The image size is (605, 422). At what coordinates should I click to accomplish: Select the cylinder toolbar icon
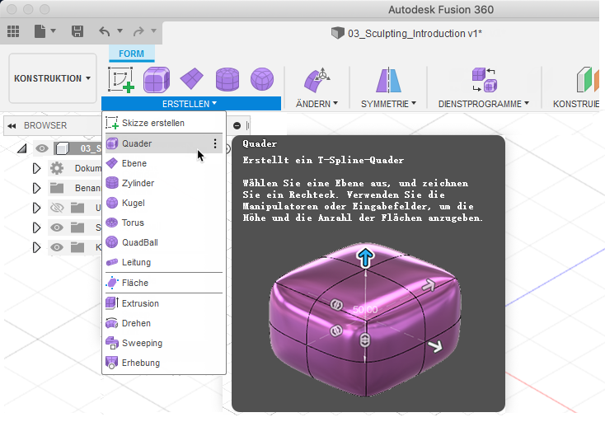click(x=227, y=79)
